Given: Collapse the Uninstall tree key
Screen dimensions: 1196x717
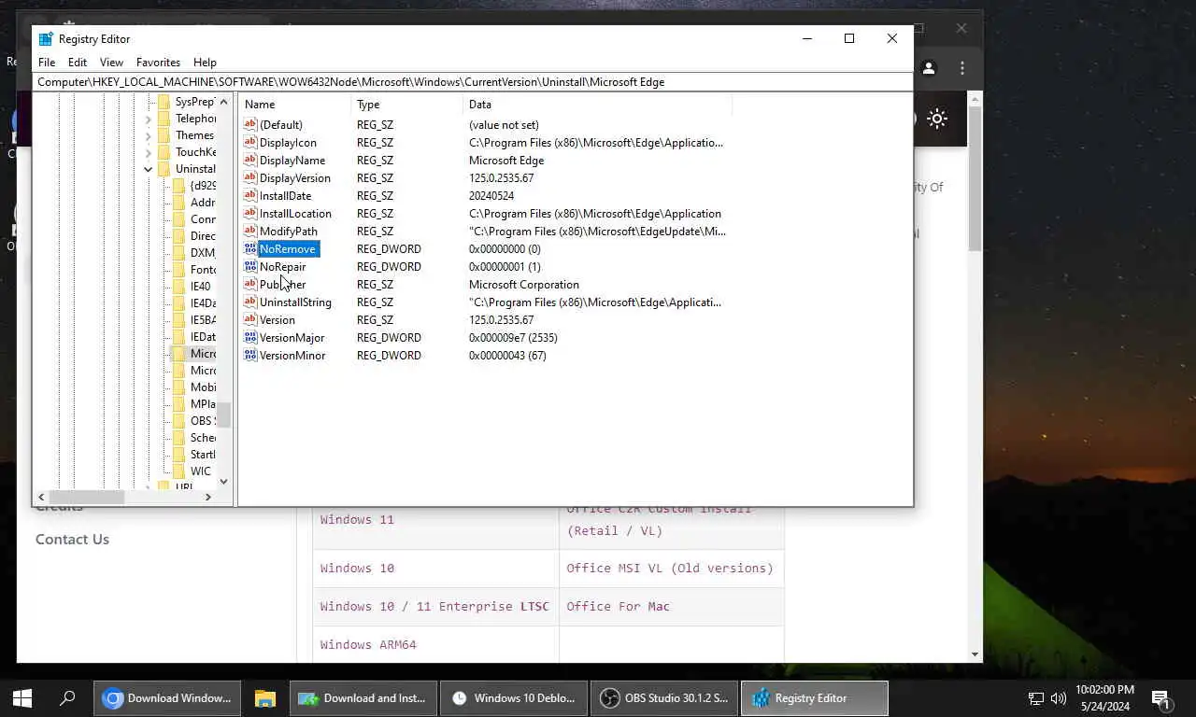Looking at the screenshot, I should (x=148, y=169).
